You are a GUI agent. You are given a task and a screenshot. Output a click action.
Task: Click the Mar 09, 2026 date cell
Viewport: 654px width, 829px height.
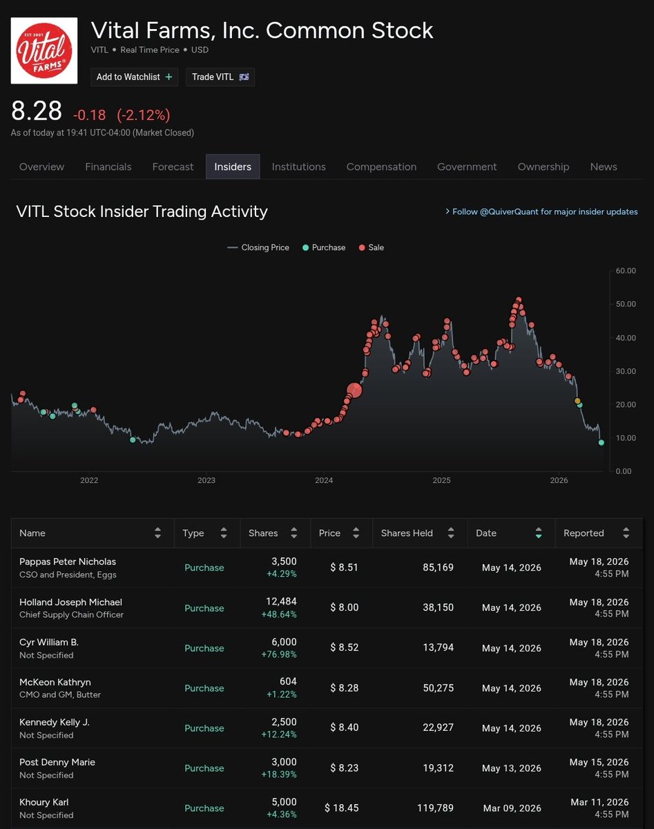pyautogui.click(x=512, y=808)
